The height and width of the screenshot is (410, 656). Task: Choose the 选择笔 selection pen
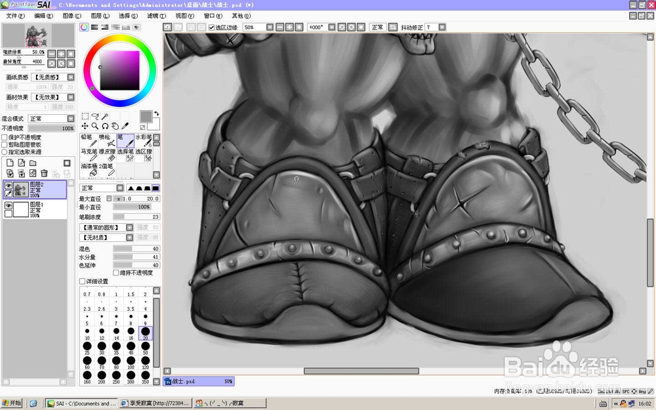coord(125,155)
